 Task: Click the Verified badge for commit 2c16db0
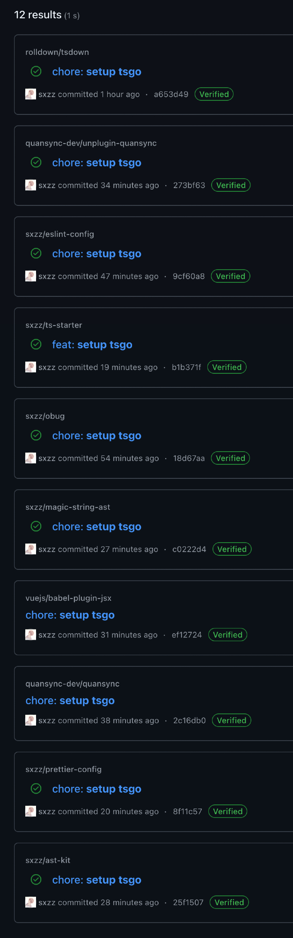click(231, 720)
